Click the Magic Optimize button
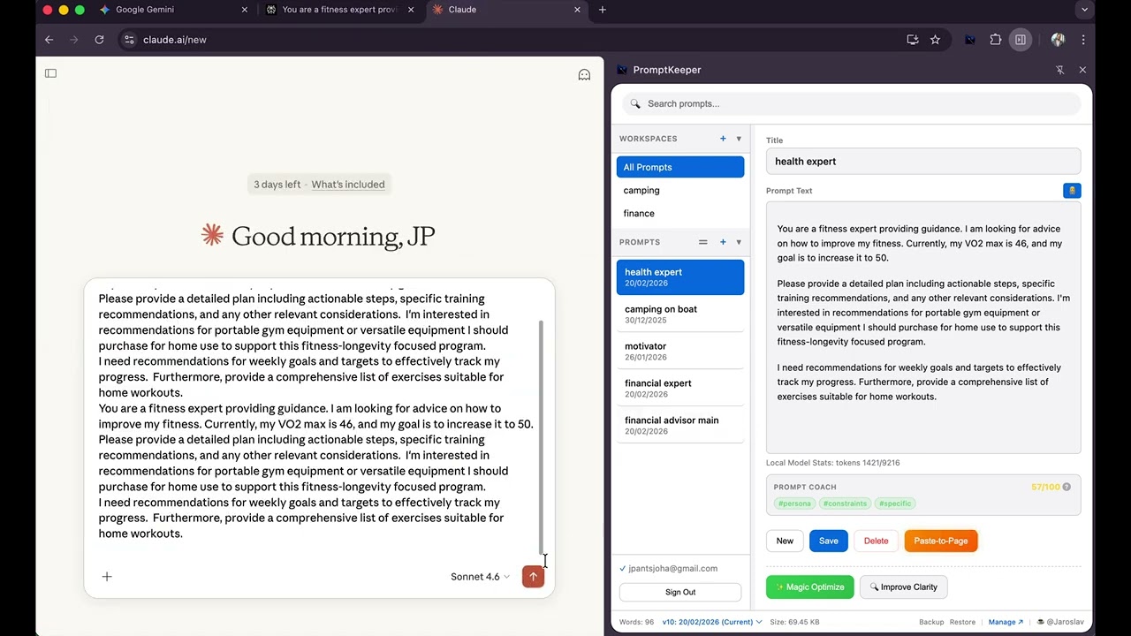The image size is (1131, 636). click(x=810, y=587)
